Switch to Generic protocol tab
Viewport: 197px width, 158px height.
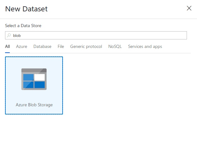click(x=86, y=46)
